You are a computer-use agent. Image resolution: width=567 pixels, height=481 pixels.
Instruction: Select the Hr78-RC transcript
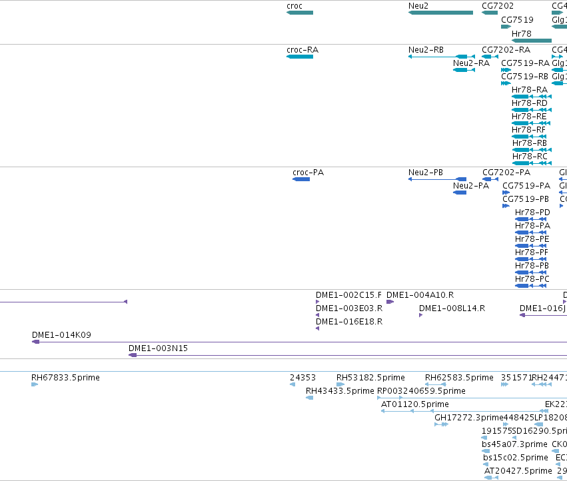tap(532, 163)
